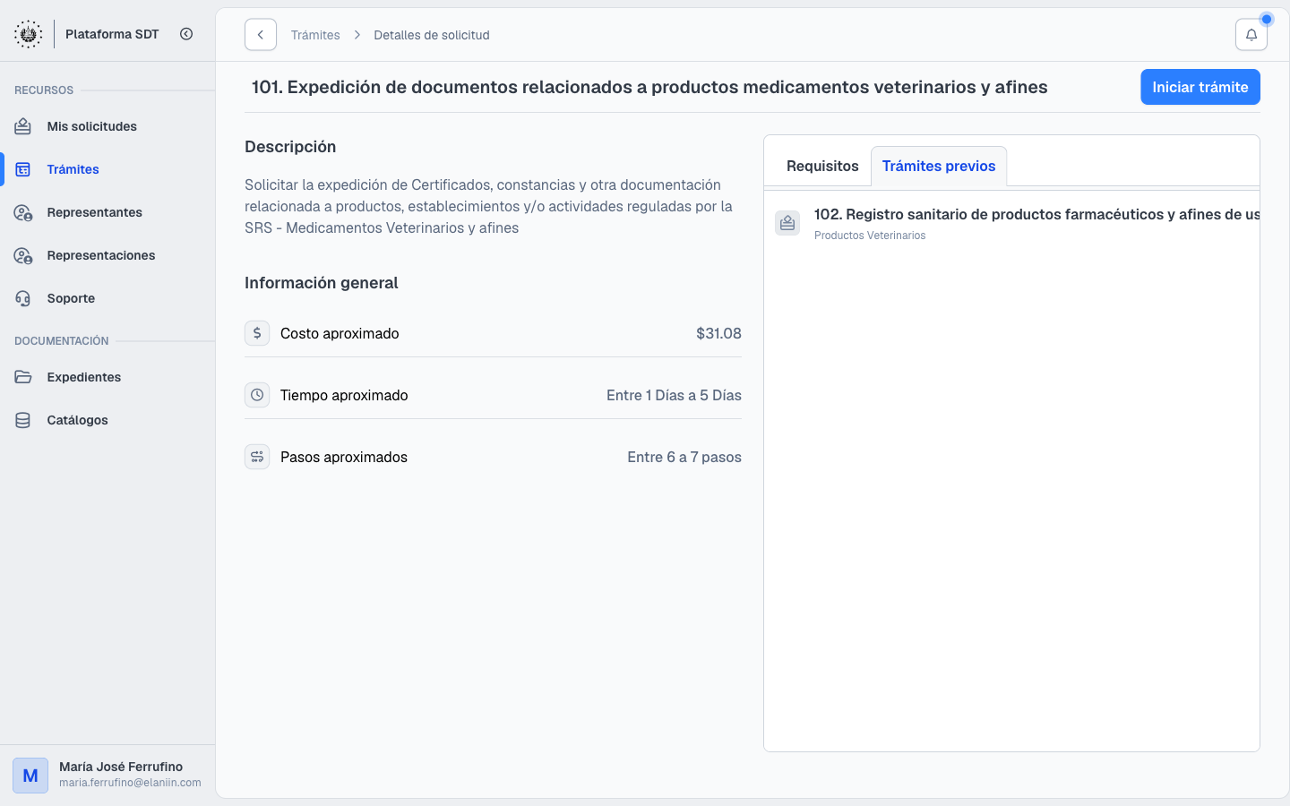
Task: Navigate to Expedientes
Action: pos(107,377)
